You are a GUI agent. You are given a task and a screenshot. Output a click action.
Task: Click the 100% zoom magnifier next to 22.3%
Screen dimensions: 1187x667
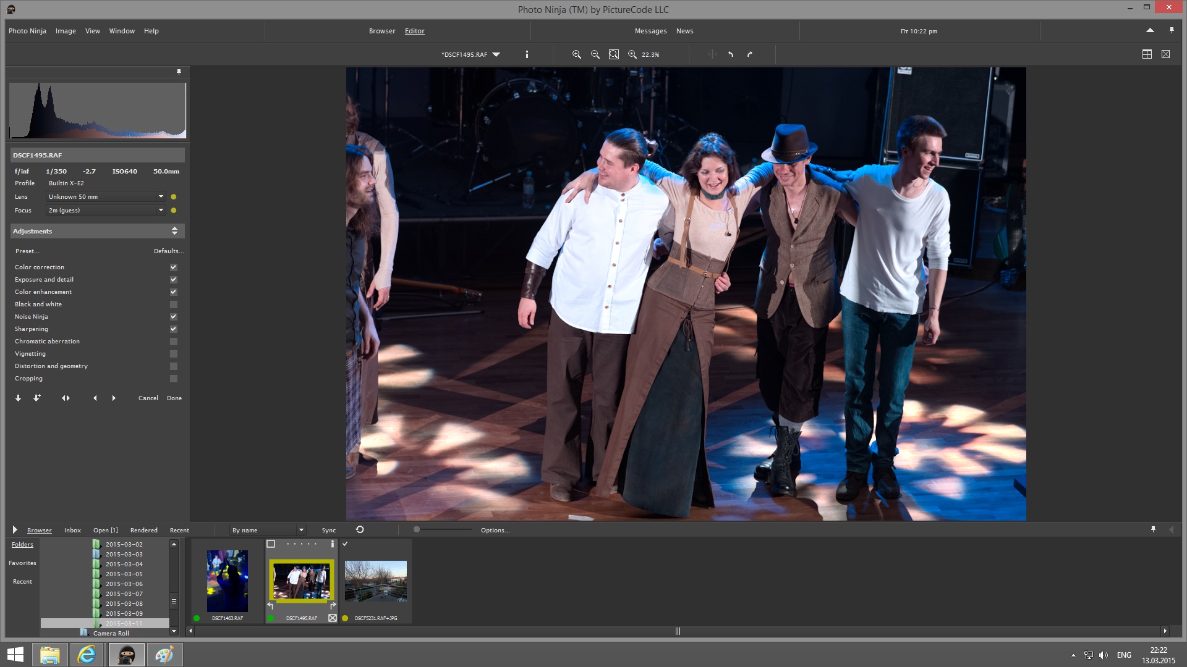click(x=632, y=54)
